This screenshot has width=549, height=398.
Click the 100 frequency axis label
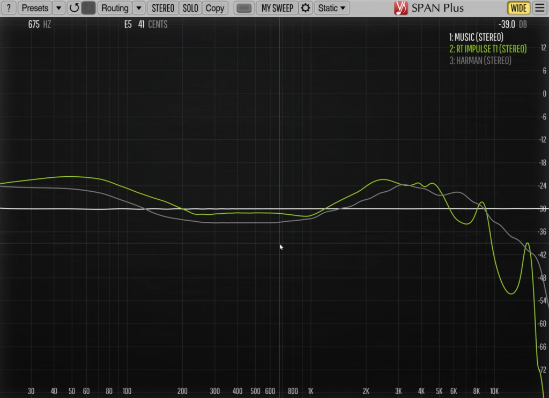[x=127, y=391]
